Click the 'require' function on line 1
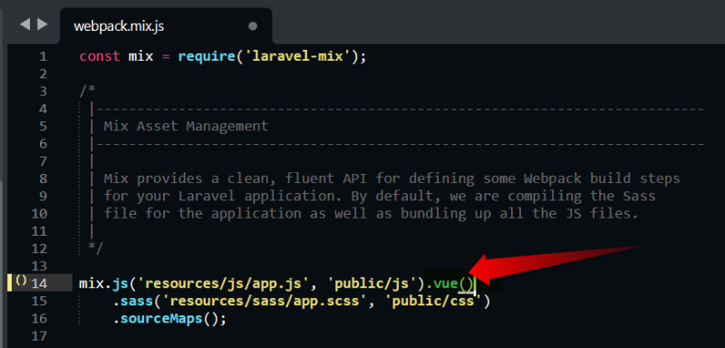 pyautogui.click(x=207, y=57)
